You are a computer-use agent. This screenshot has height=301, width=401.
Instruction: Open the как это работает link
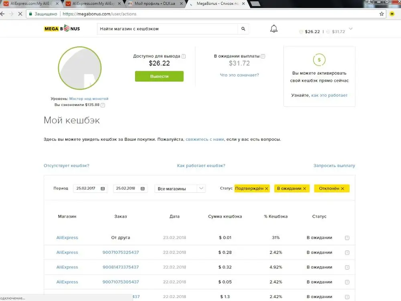[x=329, y=95]
